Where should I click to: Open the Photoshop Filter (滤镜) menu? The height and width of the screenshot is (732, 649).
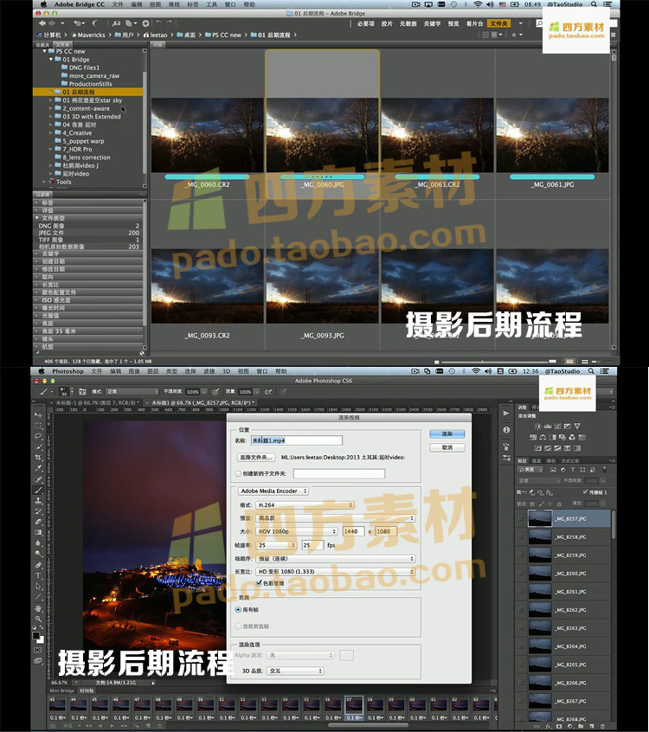[x=209, y=371]
